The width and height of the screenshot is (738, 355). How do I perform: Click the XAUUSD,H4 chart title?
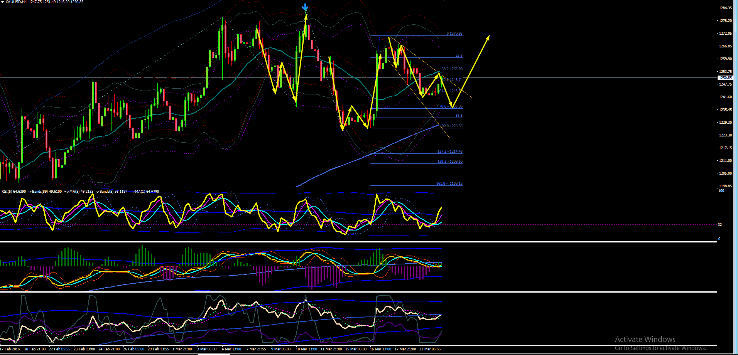[16, 2]
